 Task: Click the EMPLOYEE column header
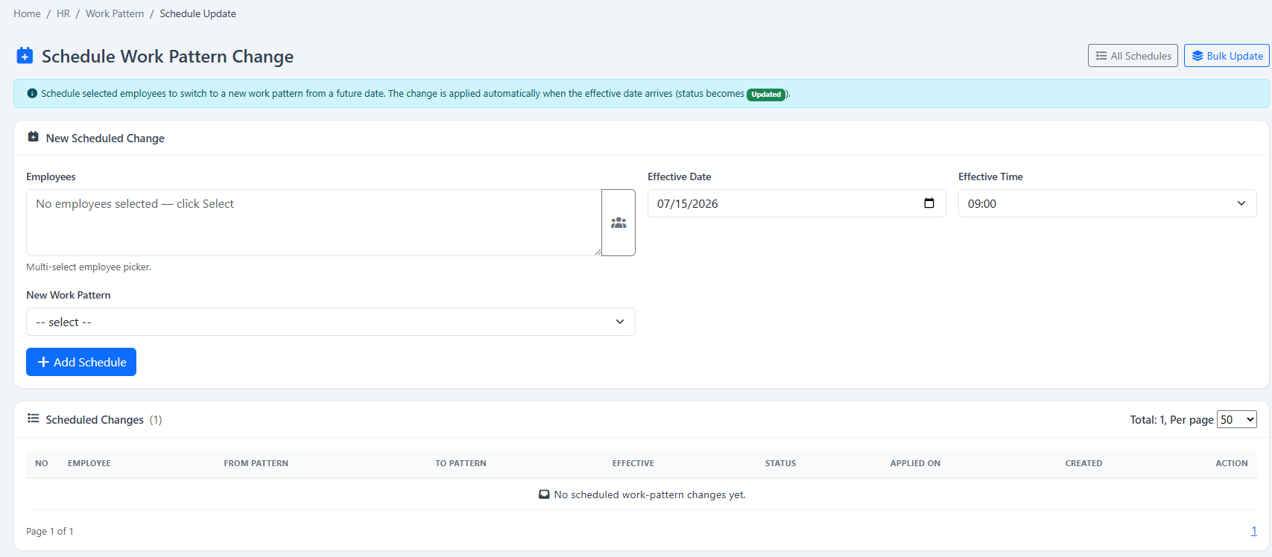89,463
